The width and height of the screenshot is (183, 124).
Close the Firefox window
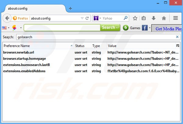pyautogui.click(x=176, y=3)
